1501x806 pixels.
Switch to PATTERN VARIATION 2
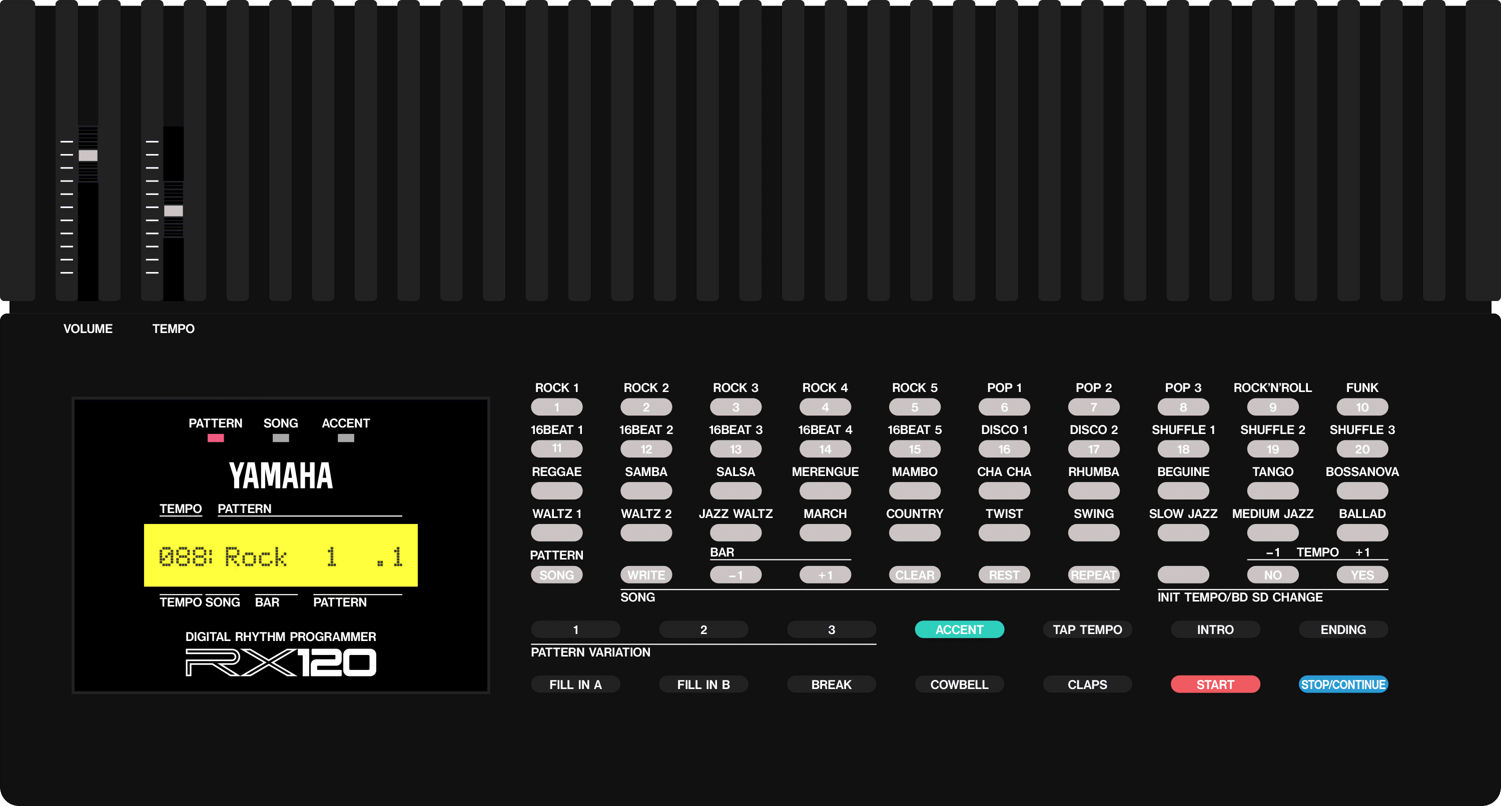703,629
